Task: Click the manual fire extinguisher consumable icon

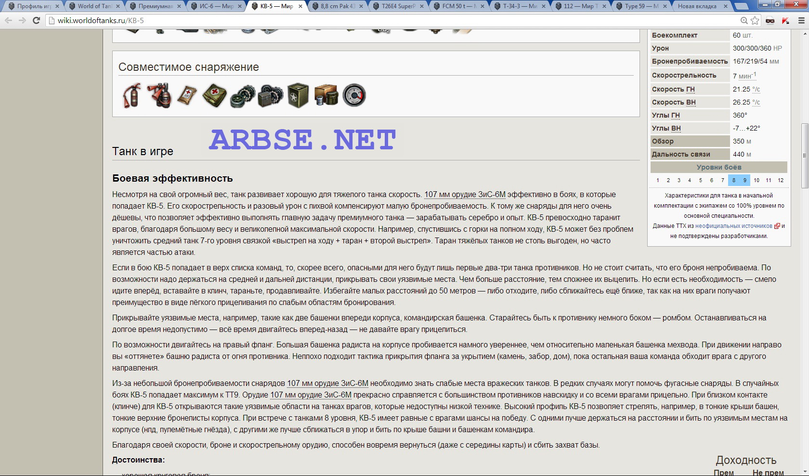Action: 132,95
